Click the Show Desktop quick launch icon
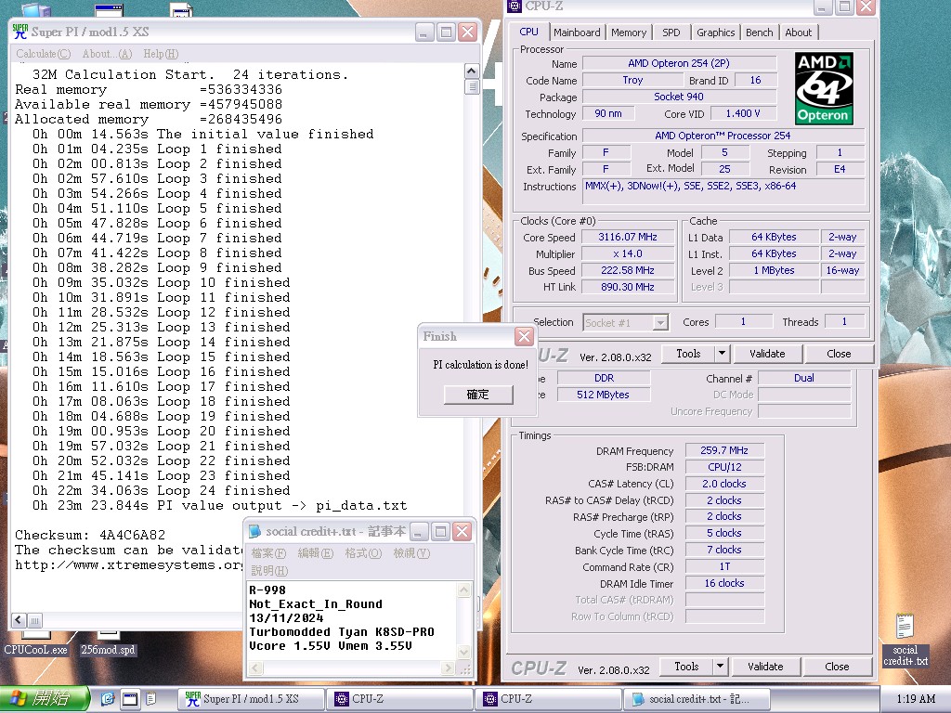This screenshot has height=713, width=951. coord(130,699)
